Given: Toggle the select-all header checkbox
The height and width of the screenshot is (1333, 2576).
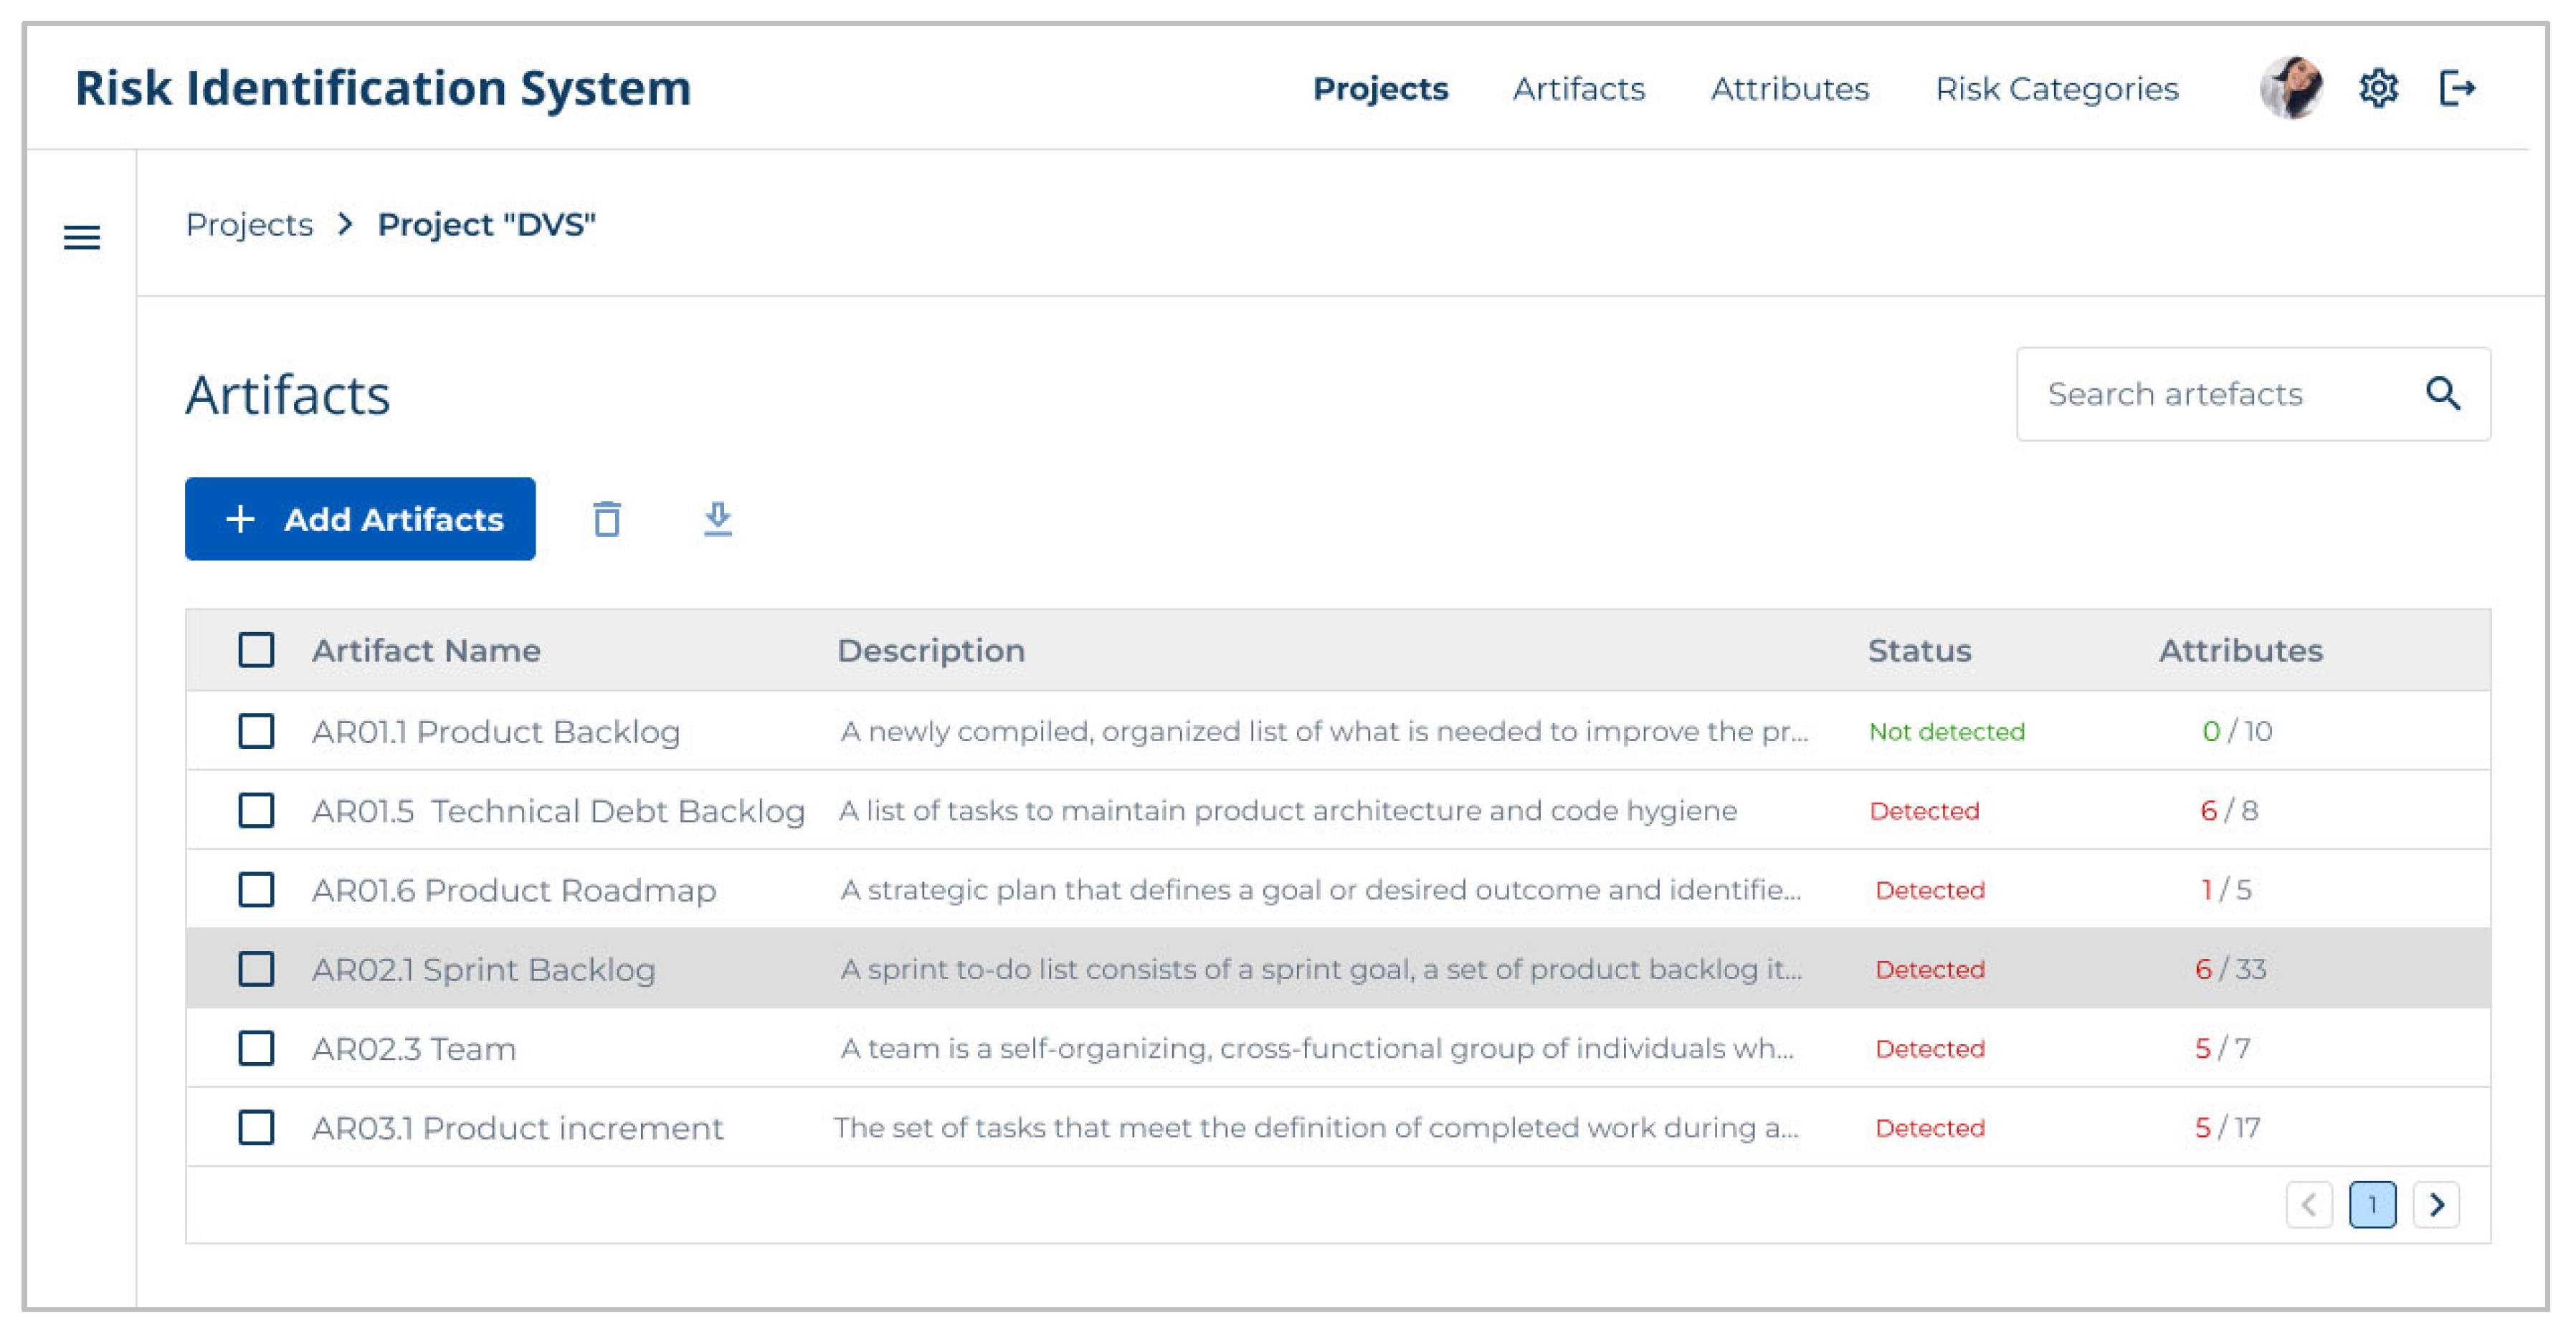Looking at the screenshot, I should click(x=256, y=649).
